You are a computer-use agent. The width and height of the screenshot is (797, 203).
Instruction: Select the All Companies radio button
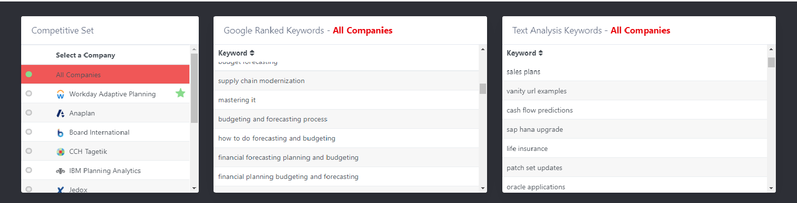[29, 74]
